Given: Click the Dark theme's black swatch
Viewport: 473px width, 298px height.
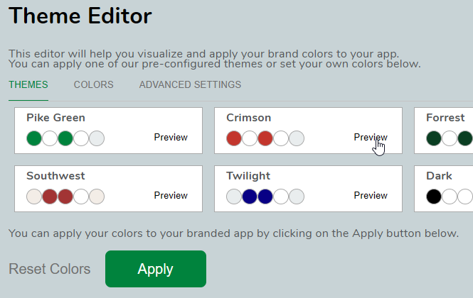Looking at the screenshot, I should coord(434,197).
